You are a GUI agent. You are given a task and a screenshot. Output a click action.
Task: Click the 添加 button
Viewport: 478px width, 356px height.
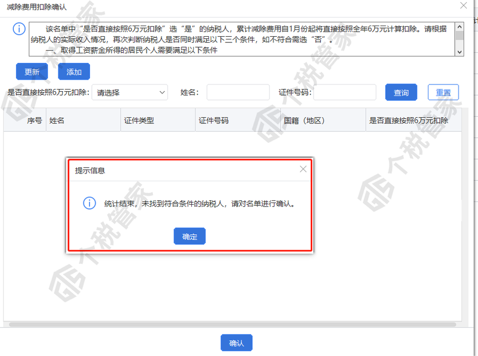pos(73,71)
